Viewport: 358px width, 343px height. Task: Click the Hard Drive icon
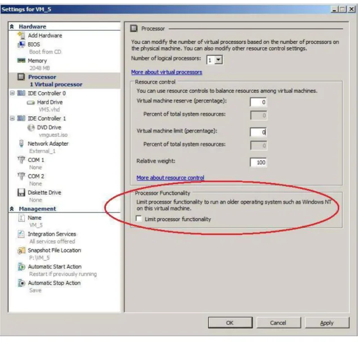click(x=31, y=102)
